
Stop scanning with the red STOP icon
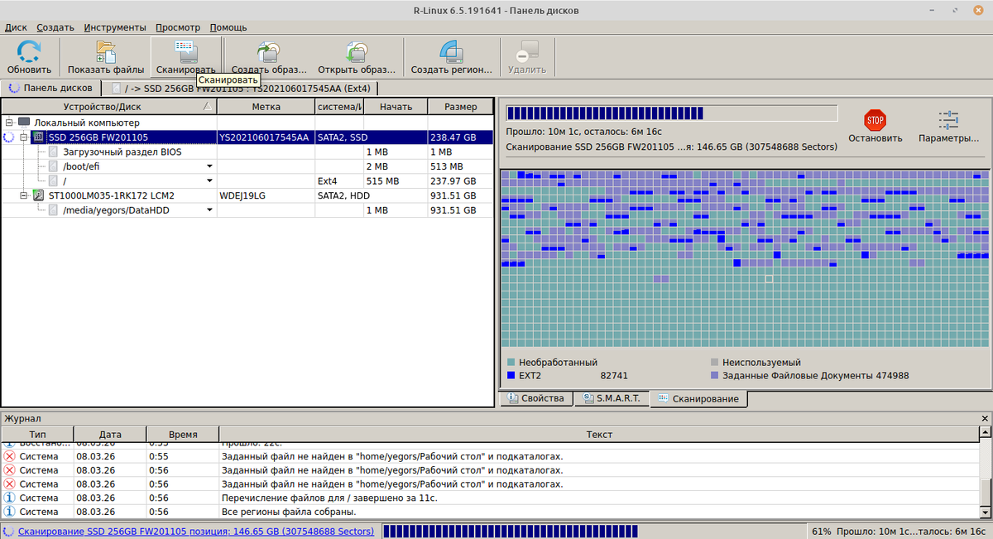pos(875,120)
